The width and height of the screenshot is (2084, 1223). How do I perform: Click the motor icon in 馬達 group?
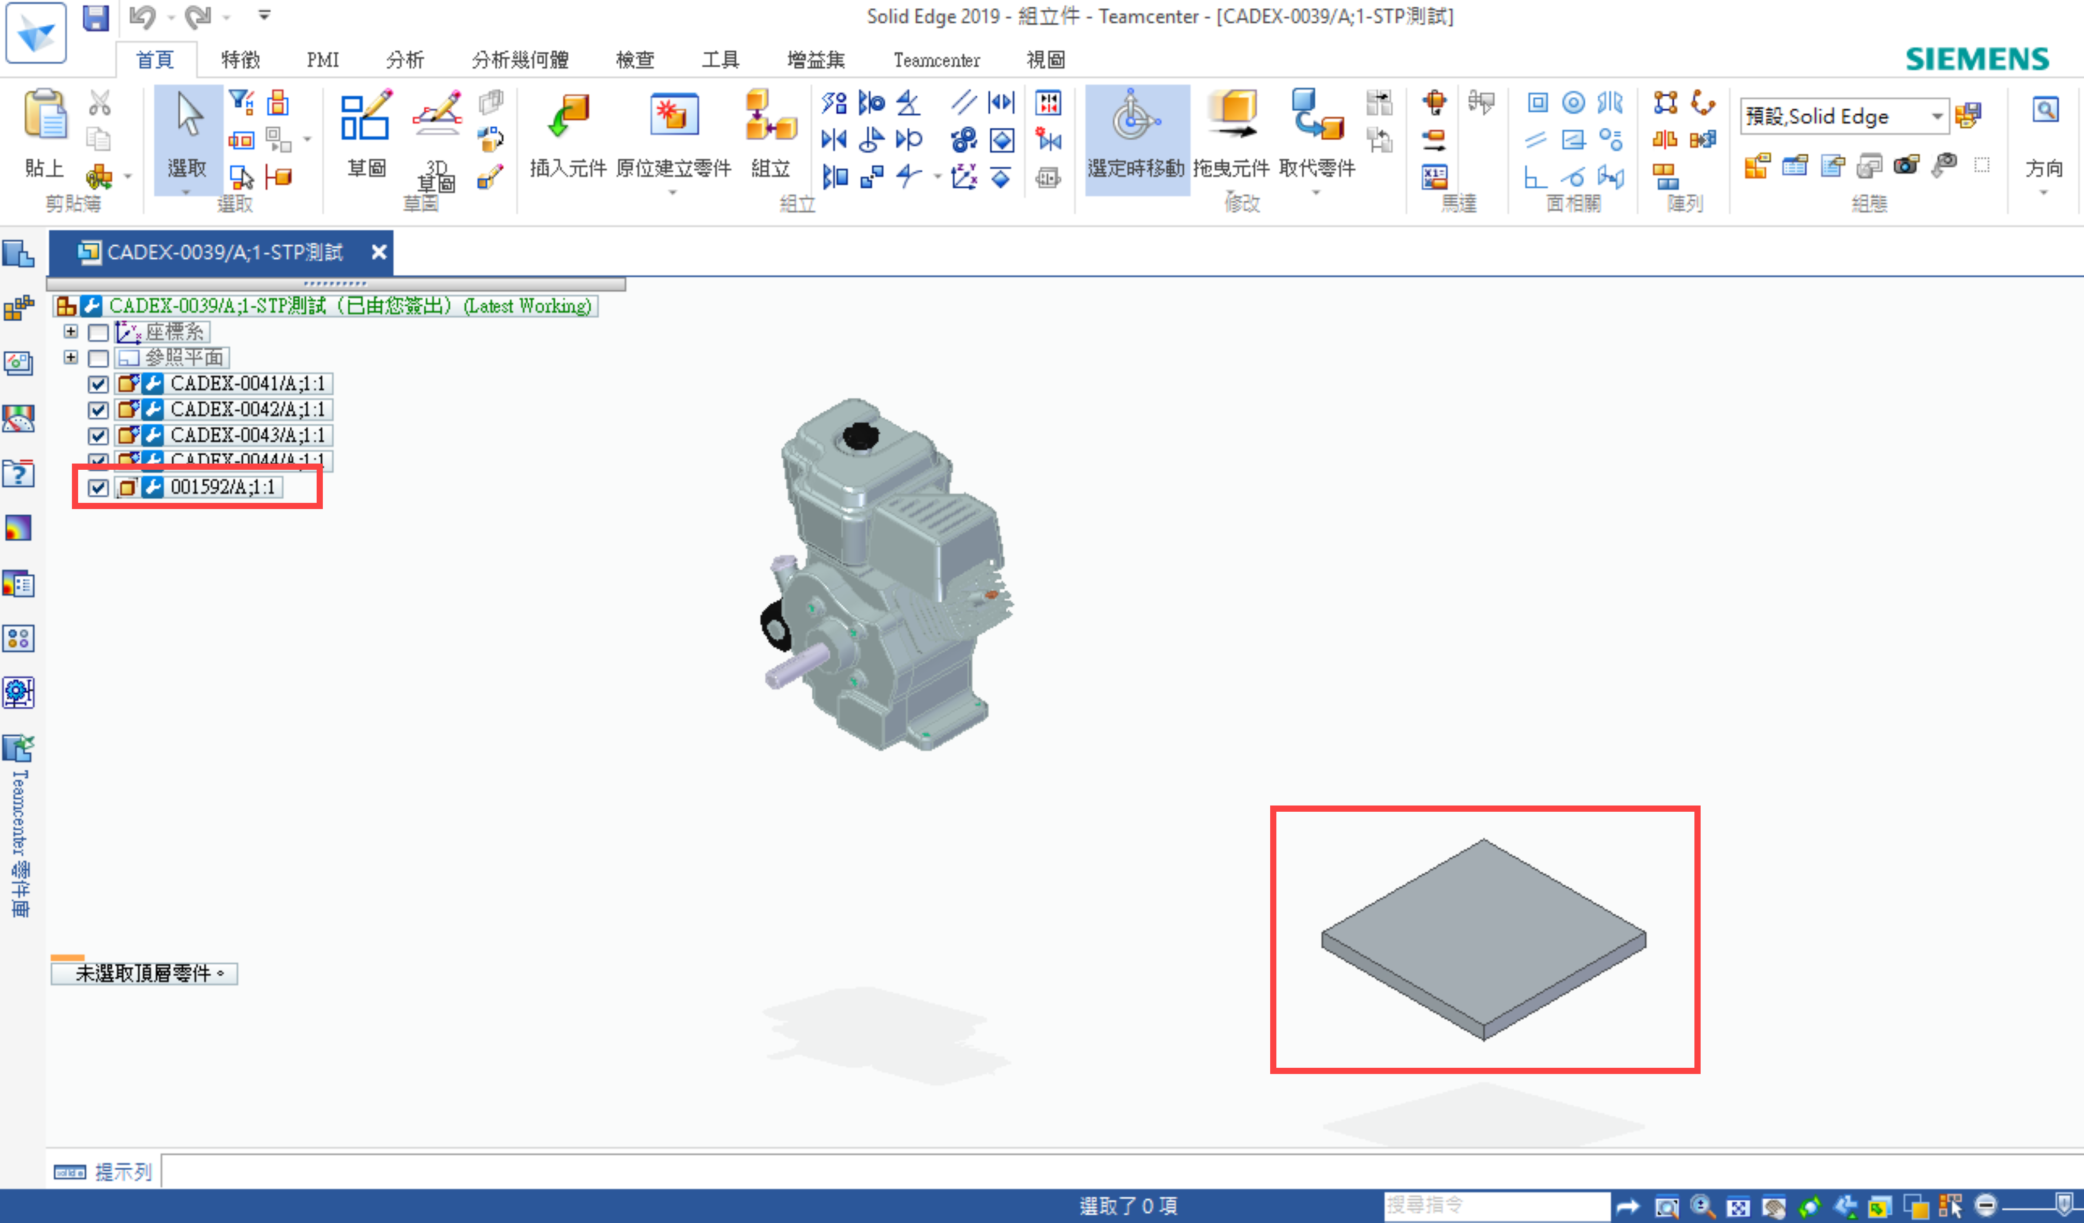(1434, 102)
